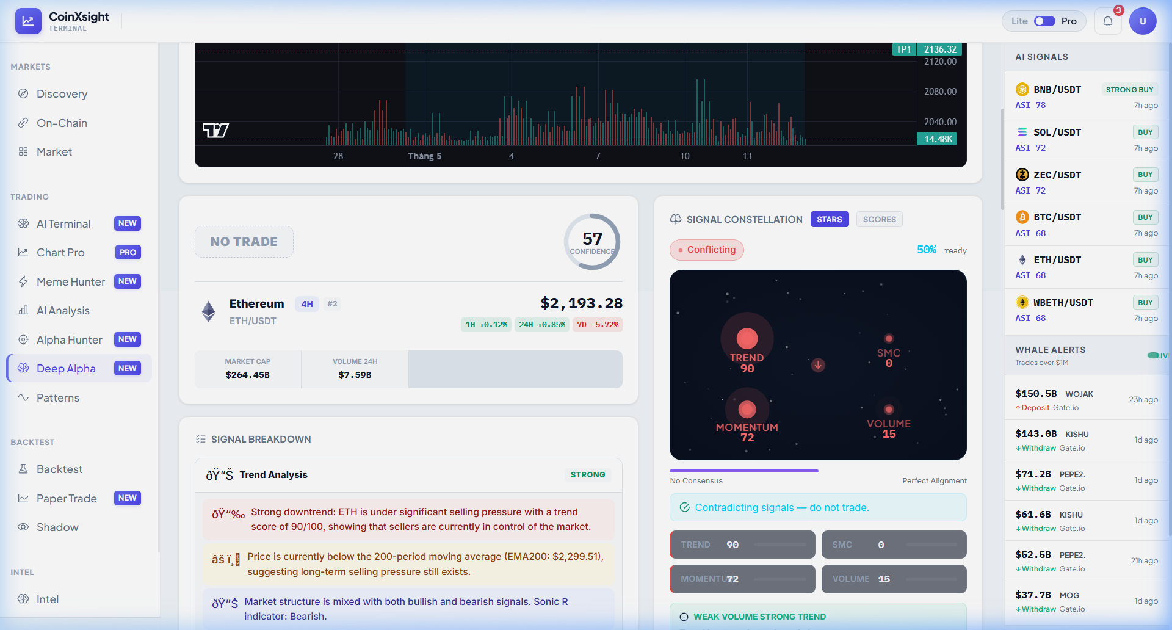Open the SOL/USDT signal

[x=1087, y=140]
